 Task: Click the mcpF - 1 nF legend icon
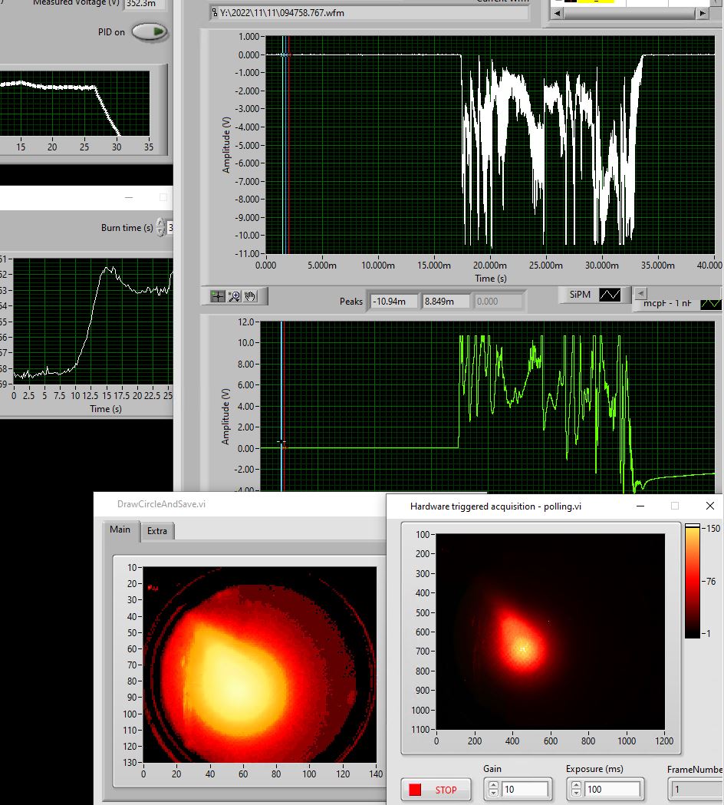[711, 304]
